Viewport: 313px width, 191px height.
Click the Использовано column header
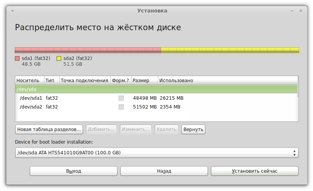(227, 81)
